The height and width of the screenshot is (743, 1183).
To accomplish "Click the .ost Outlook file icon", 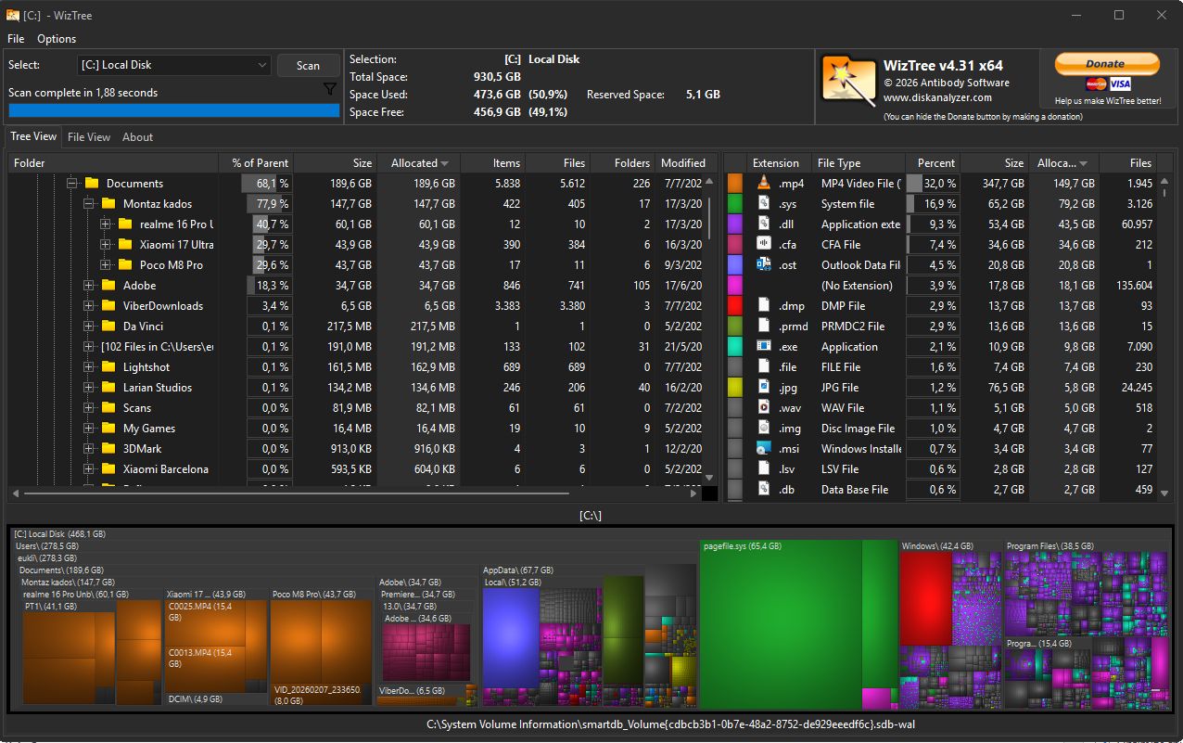I will click(x=764, y=264).
